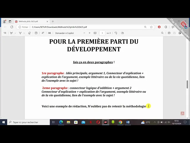Expand the draw pen options arrow

click(x=24, y=33)
